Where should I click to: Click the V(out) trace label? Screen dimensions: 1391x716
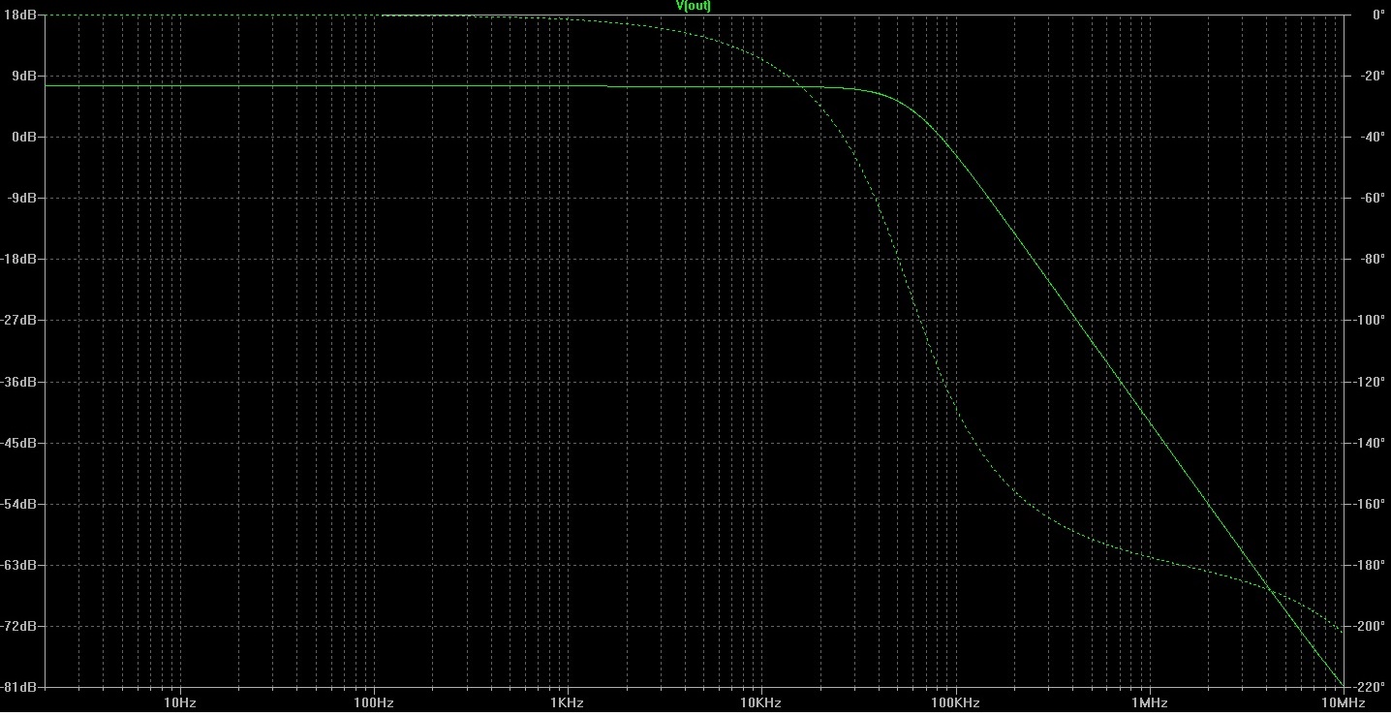point(694,6)
